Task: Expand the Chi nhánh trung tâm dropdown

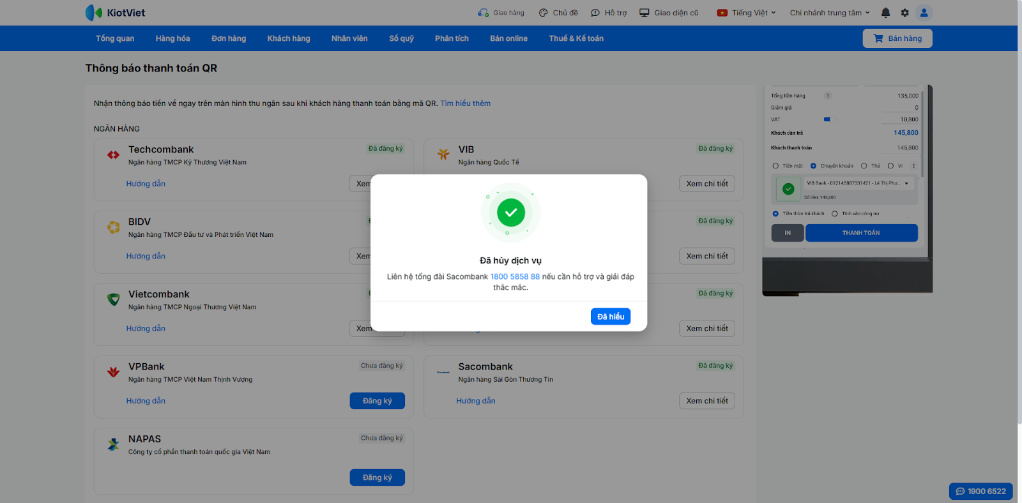Action: [x=830, y=13]
